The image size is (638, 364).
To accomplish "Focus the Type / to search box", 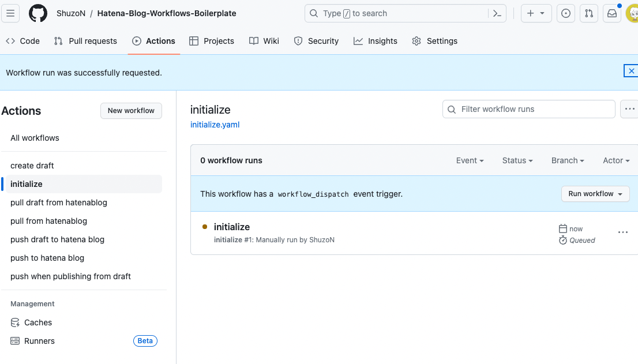I will (406, 13).
